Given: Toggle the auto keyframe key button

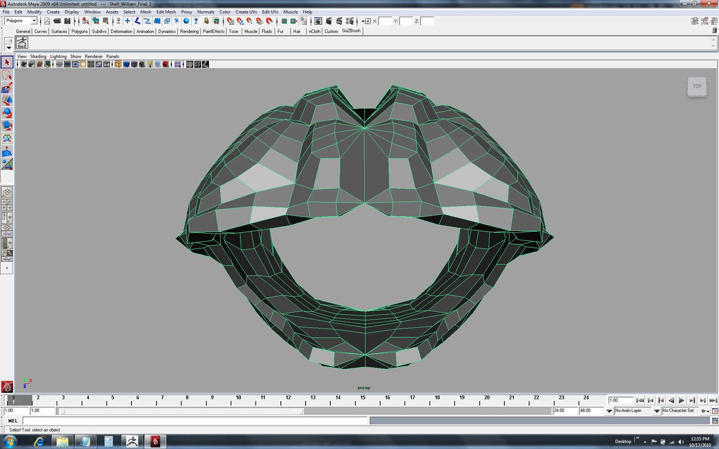Looking at the screenshot, I should [x=705, y=411].
